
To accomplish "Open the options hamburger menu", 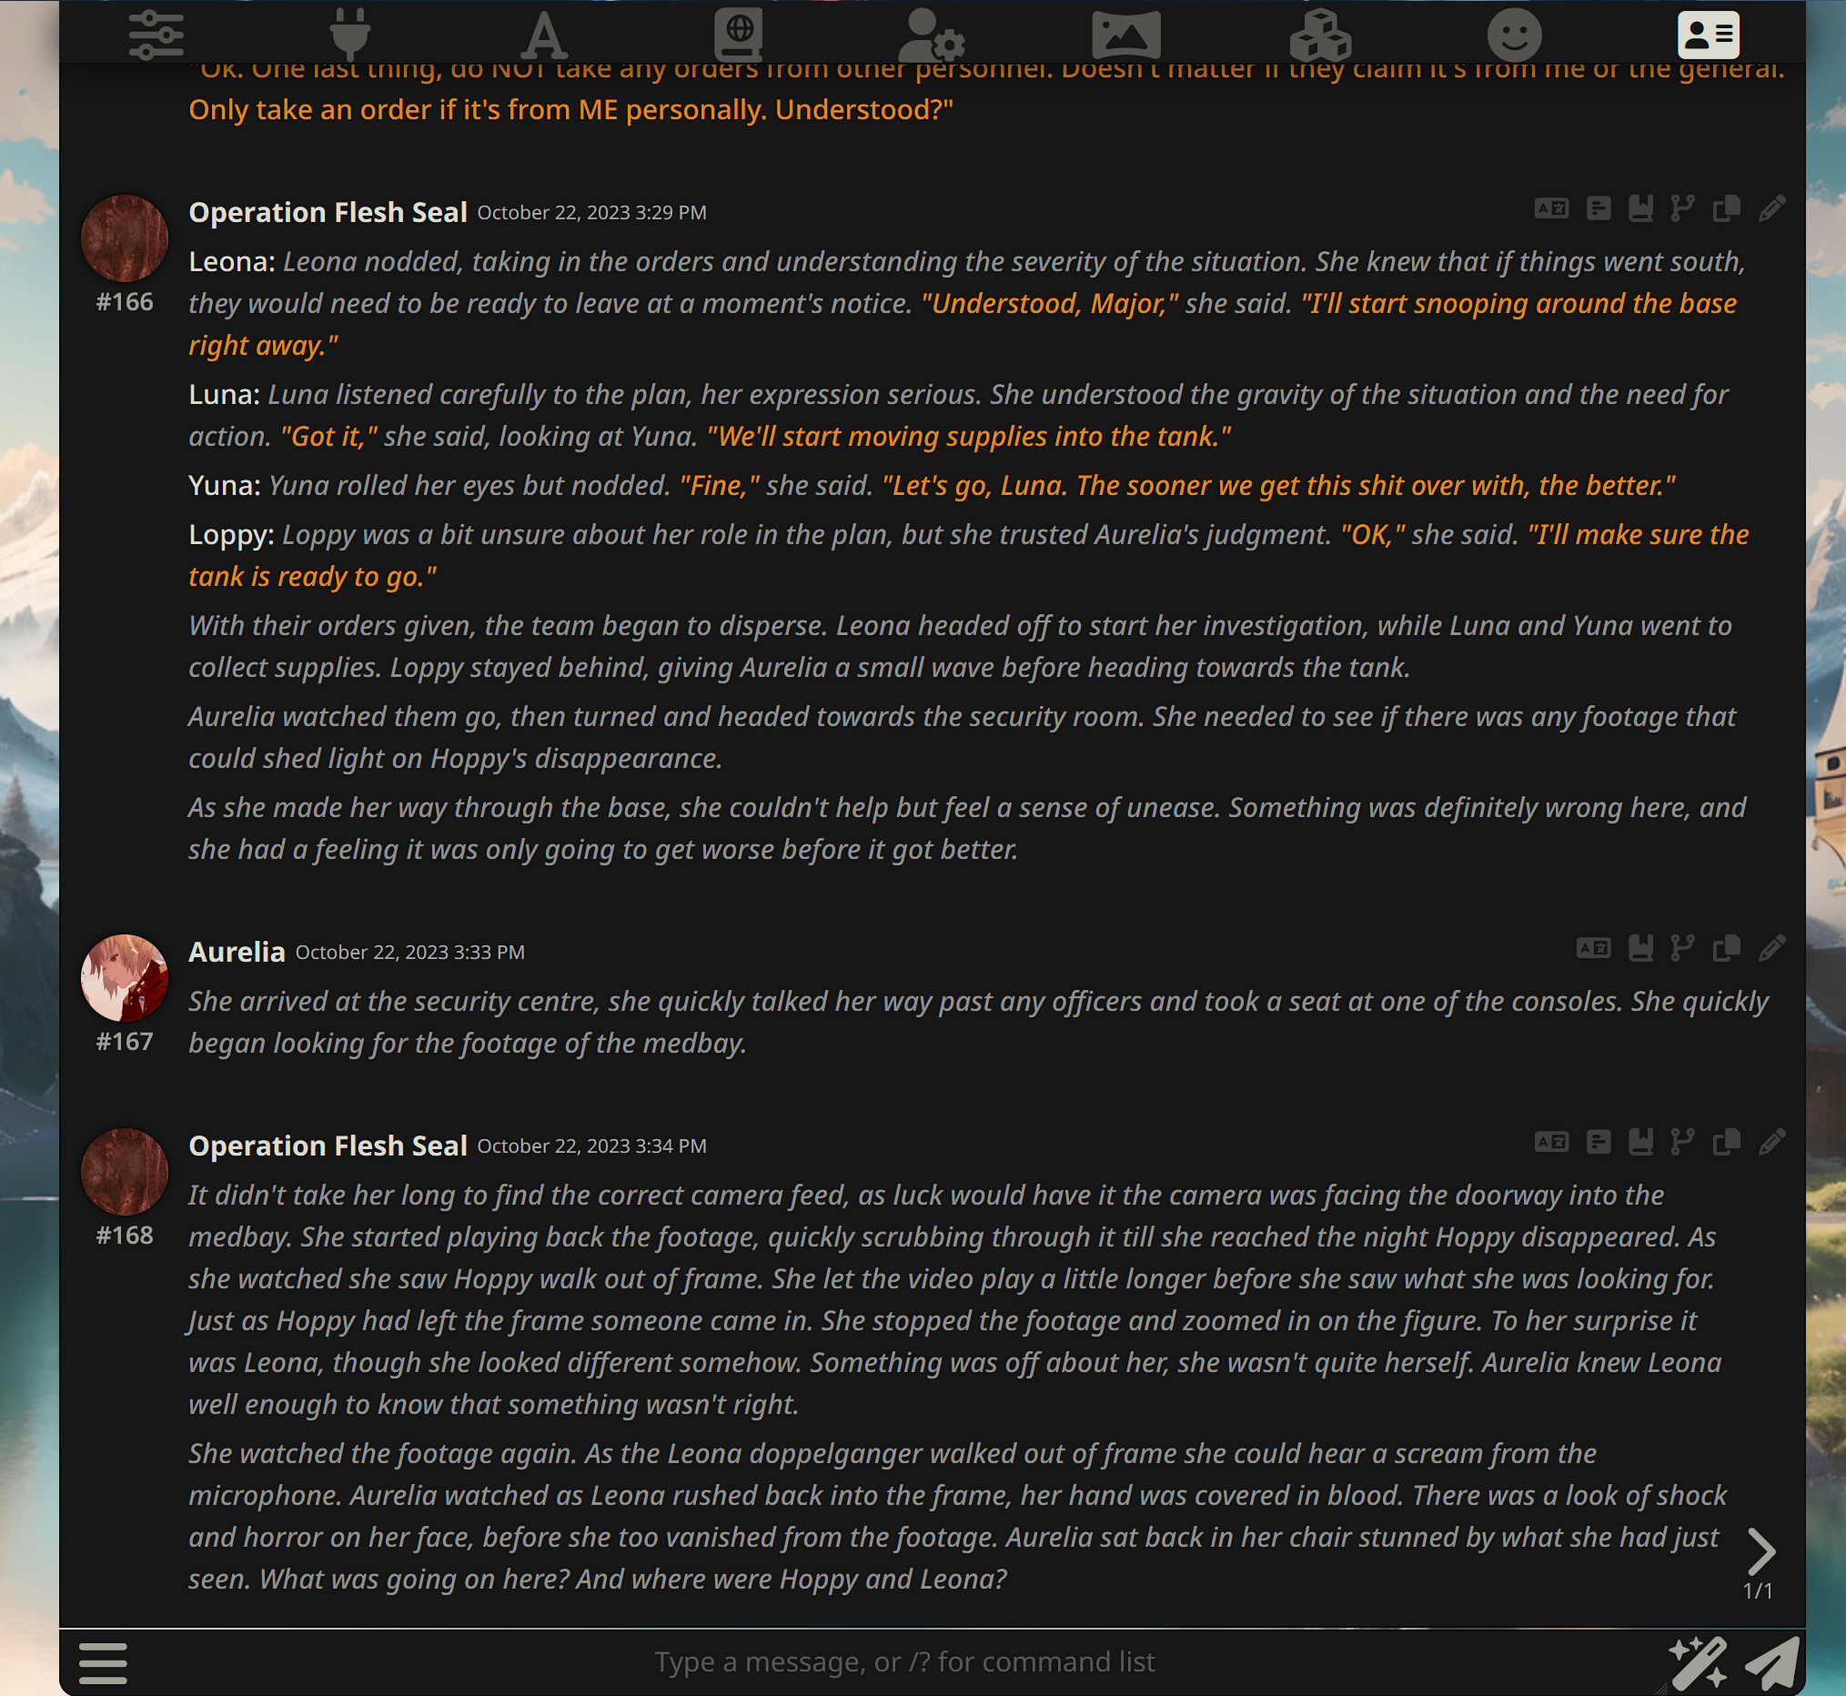I will (103, 1663).
